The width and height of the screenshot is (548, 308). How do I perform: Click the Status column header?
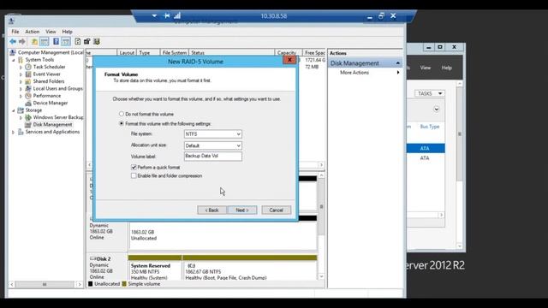232,53
